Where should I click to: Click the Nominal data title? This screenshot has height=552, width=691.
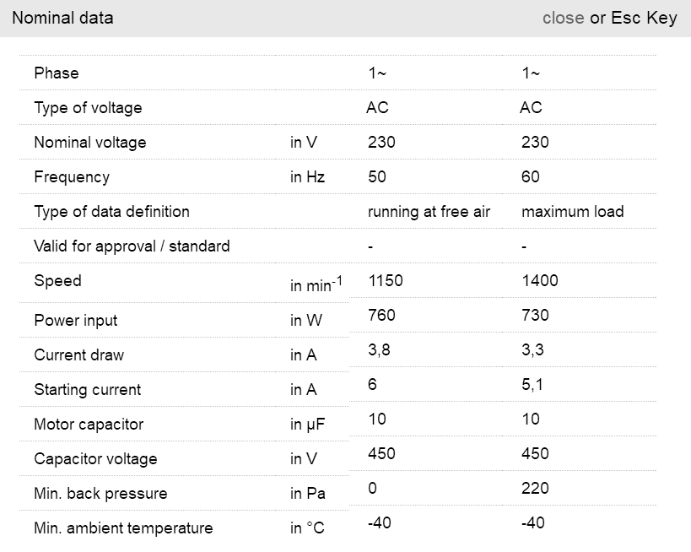62,18
